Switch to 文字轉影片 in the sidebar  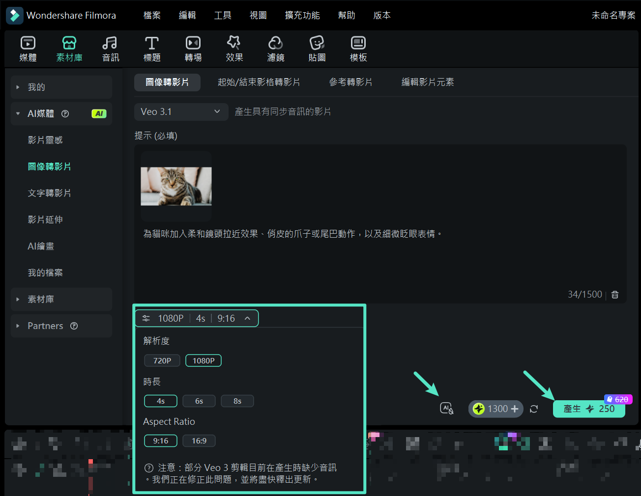pos(50,193)
